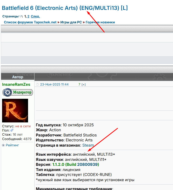Click the post date 23-Ноя-2025 11:44 link
The height and width of the screenshot is (190, 173).
pyautogui.click(x=54, y=84)
